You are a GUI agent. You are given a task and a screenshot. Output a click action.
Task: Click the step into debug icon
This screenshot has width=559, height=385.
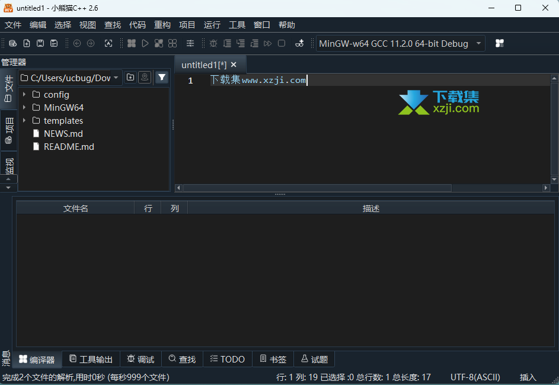[241, 43]
